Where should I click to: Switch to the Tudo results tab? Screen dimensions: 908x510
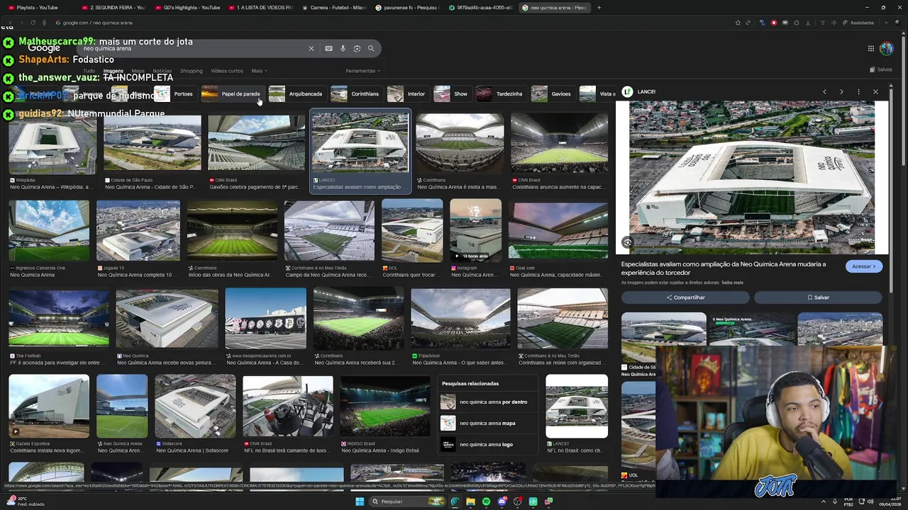tap(89, 71)
